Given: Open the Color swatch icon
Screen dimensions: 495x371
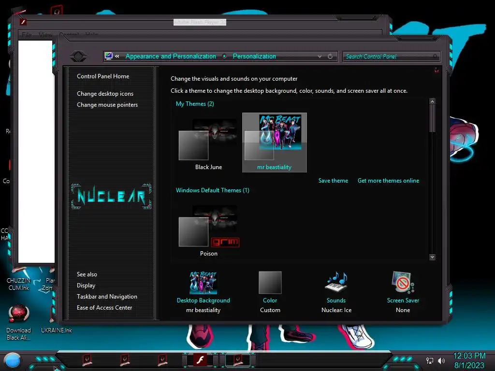Looking at the screenshot, I should [x=270, y=282].
